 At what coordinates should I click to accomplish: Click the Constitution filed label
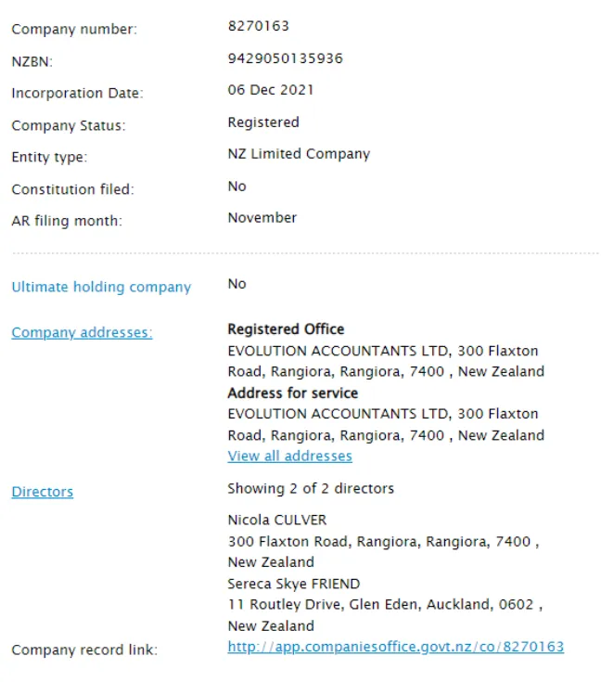pos(72,189)
